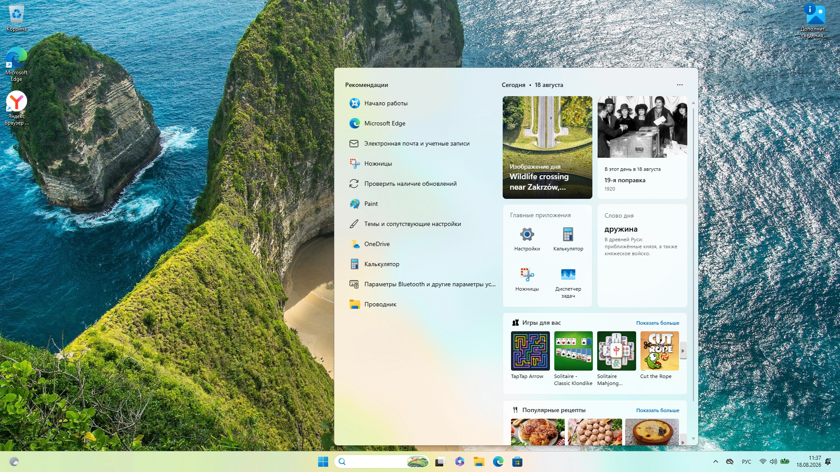Screen dimensions: 840x472
Task: Launch Microsoft Edge from the Рекомендации list
Action: tap(420, 123)
